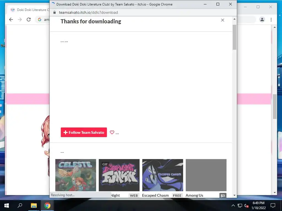282x211 pixels.
Task: Click the popup address bar URL
Action: (x=88, y=12)
